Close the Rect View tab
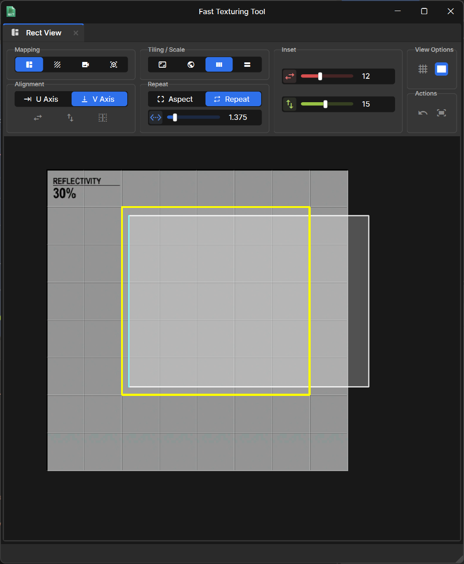The image size is (464, 564). point(76,33)
